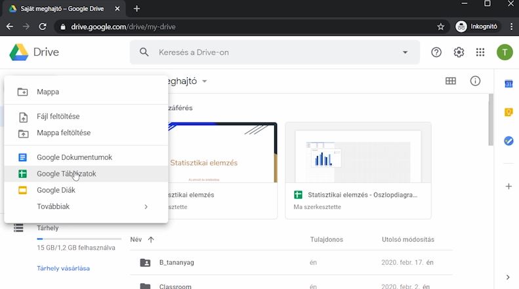519x289 pixels.
Task: Open Google Keep side panel
Action: (x=509, y=113)
